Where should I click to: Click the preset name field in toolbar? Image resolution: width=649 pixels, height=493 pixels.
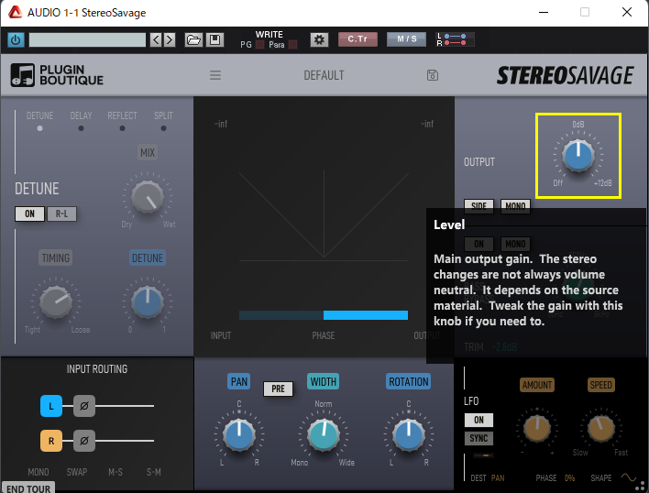pos(87,40)
